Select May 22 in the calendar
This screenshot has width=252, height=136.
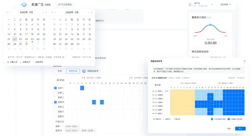(x=15, y=39)
